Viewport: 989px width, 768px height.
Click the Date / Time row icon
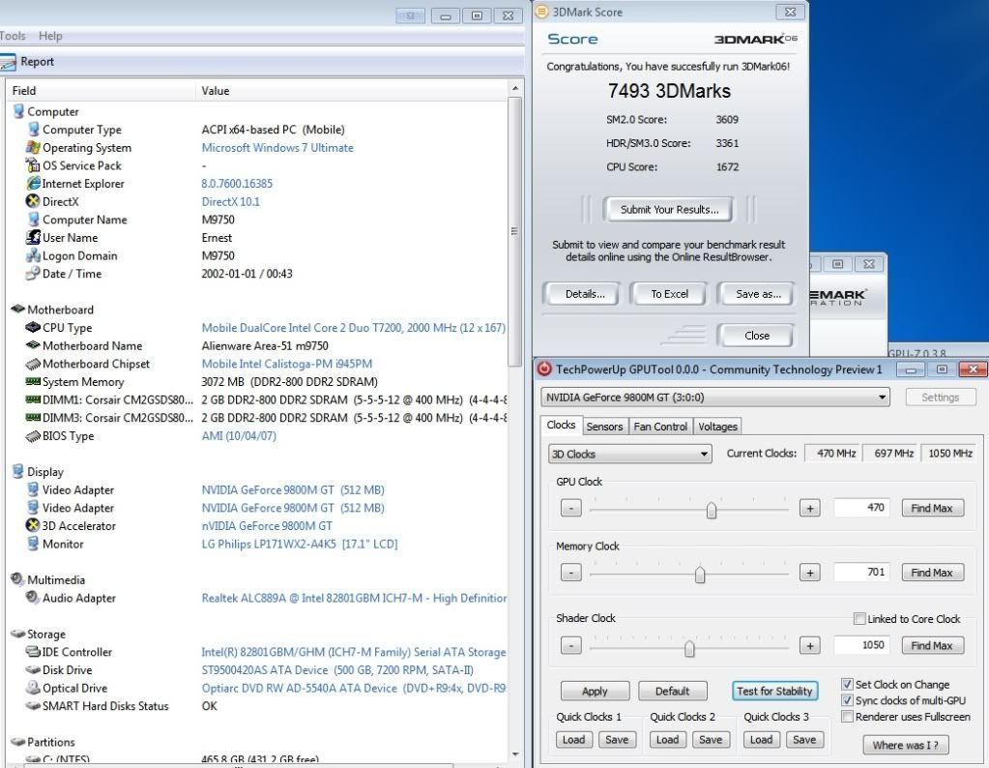[x=33, y=273]
